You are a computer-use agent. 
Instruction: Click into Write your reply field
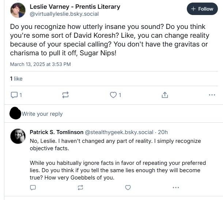[42, 114]
